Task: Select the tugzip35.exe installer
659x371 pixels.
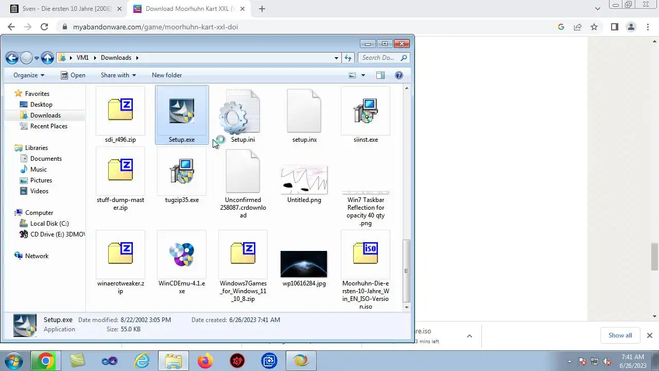Action: 182,175
